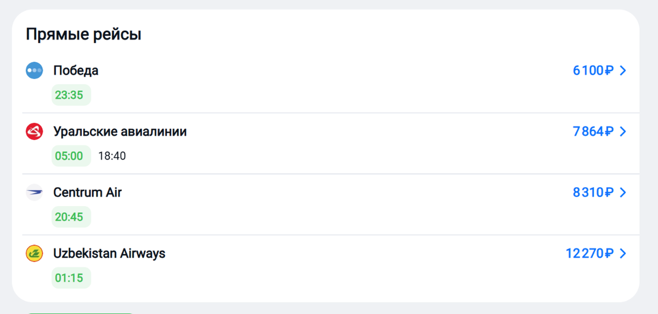Select the 05:00 departure time chip
Screen dimensions: 658x314
click(69, 156)
